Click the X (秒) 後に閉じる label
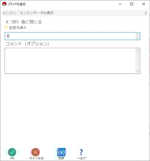 pos(24,22)
